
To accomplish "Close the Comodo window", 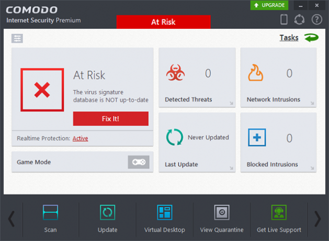I will pos(317,5).
